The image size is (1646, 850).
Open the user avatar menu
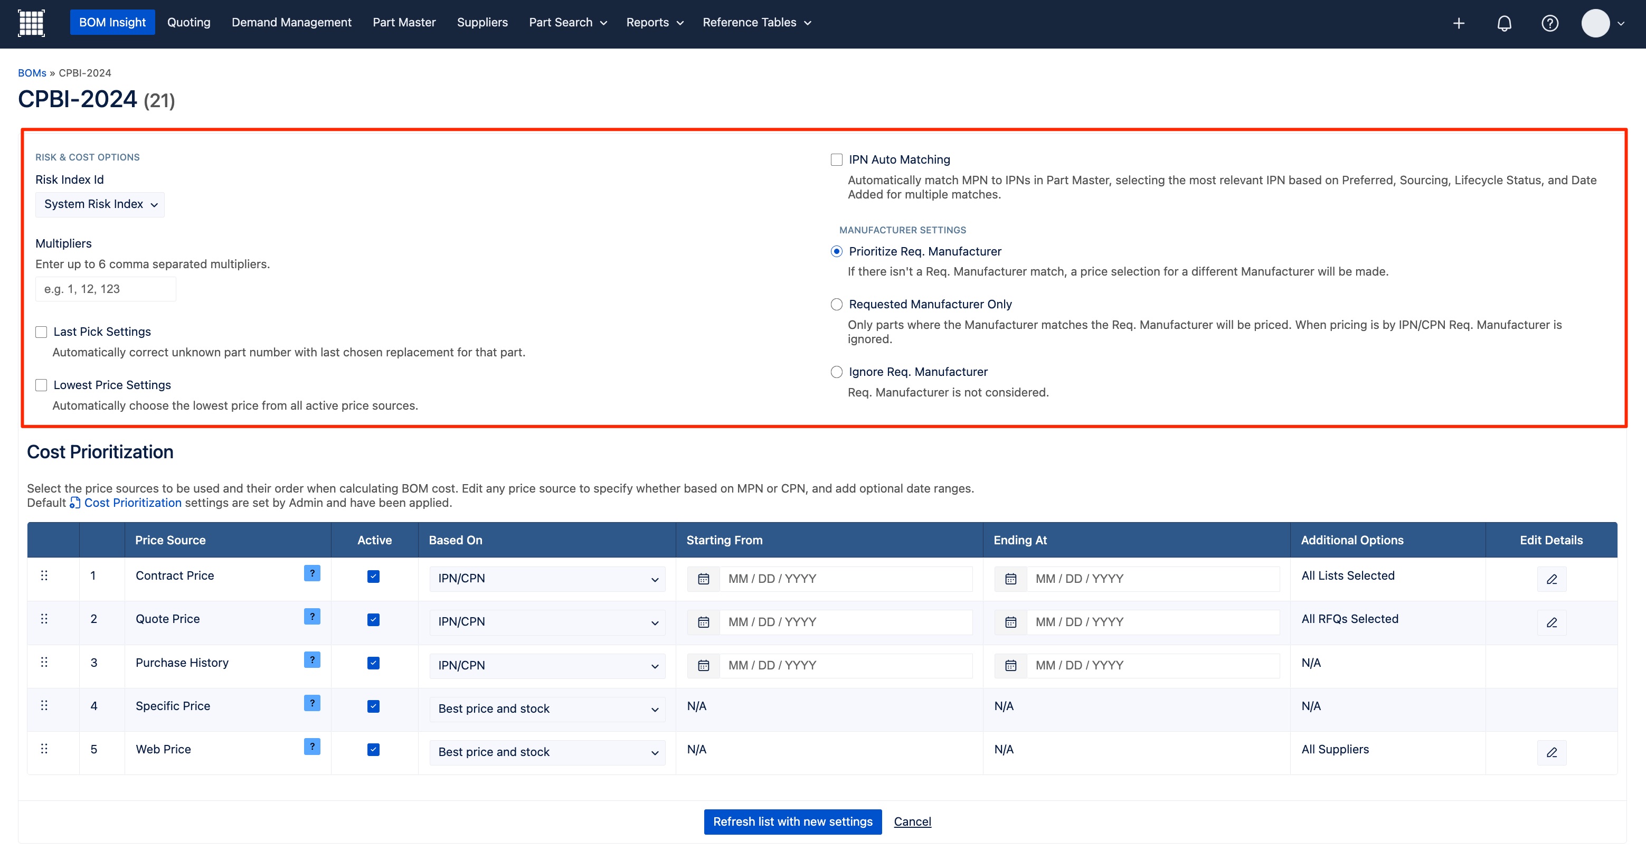coord(1603,23)
